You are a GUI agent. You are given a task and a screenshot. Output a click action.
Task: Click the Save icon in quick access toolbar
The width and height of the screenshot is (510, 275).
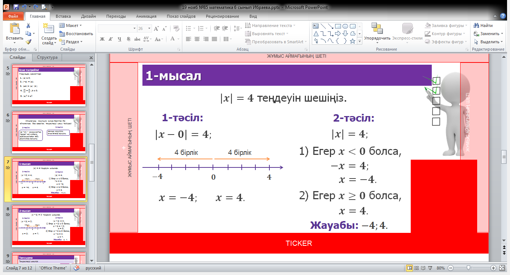(x=15, y=7)
